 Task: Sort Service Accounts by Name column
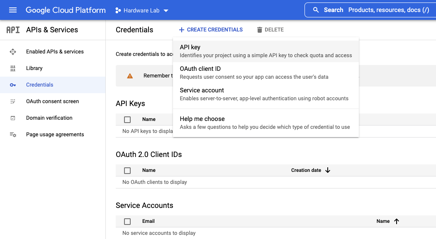coord(387,221)
